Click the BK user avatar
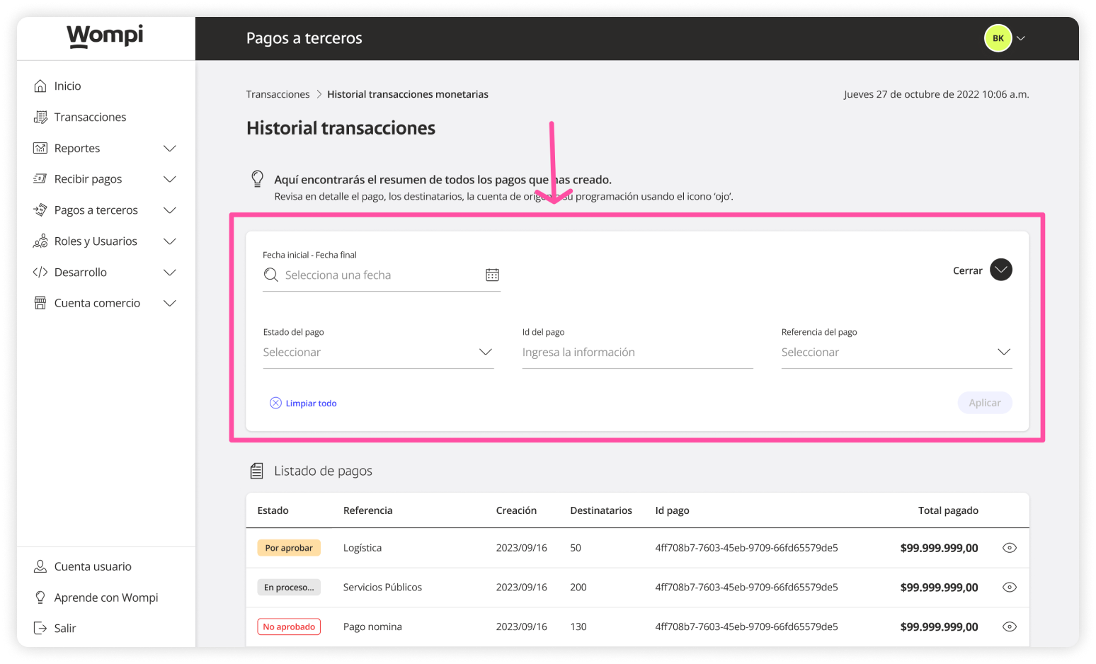Image resolution: width=1096 pixels, height=664 pixels. pyautogui.click(x=998, y=38)
